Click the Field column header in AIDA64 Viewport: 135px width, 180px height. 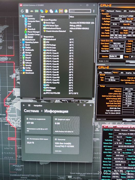tap(55, 17)
